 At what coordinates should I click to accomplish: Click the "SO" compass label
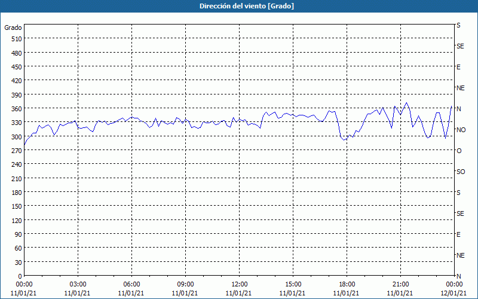click(461, 172)
